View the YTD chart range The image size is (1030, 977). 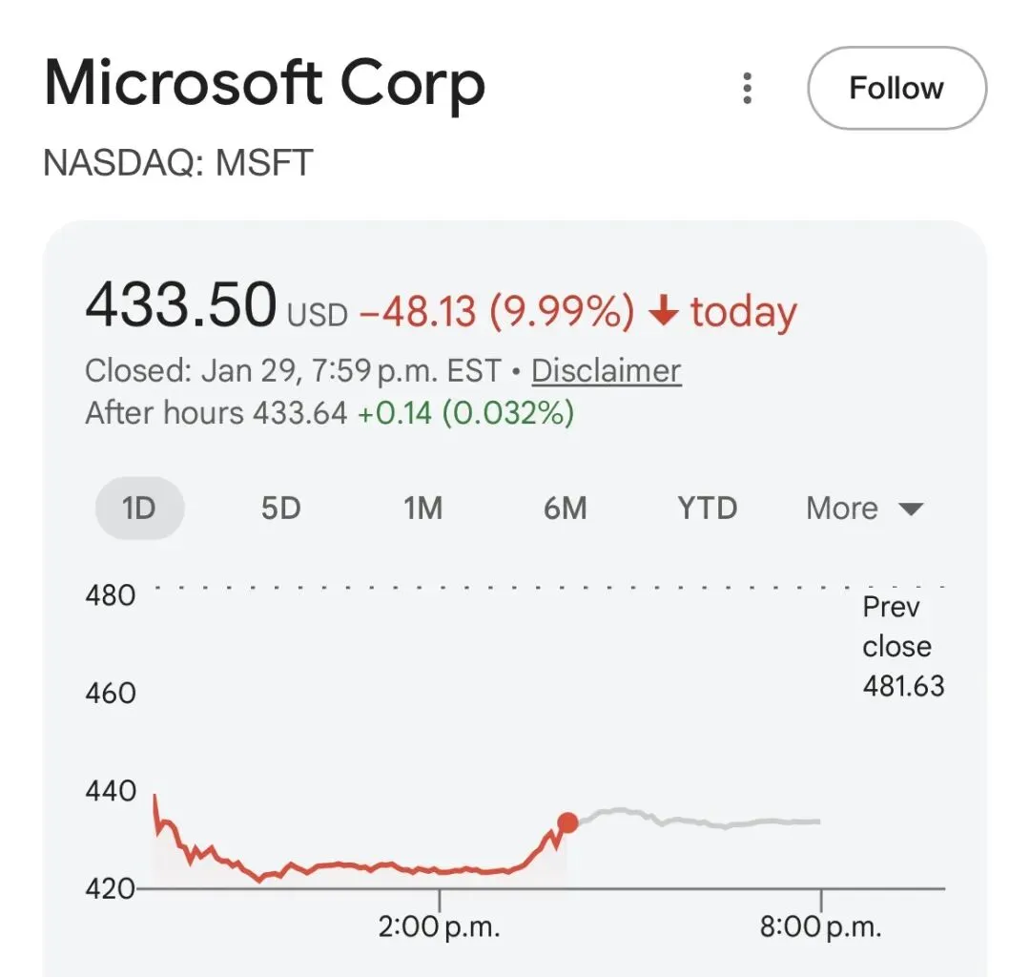[707, 508]
